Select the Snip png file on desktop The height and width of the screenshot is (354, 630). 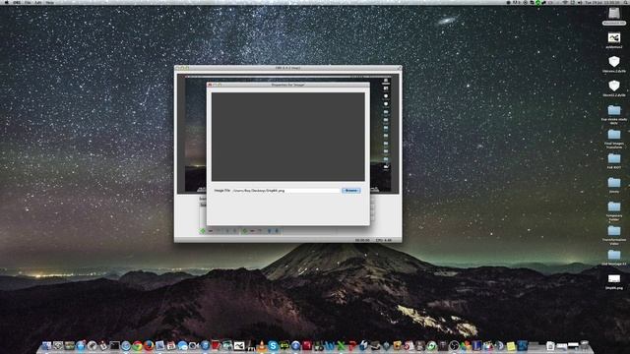pos(614,279)
